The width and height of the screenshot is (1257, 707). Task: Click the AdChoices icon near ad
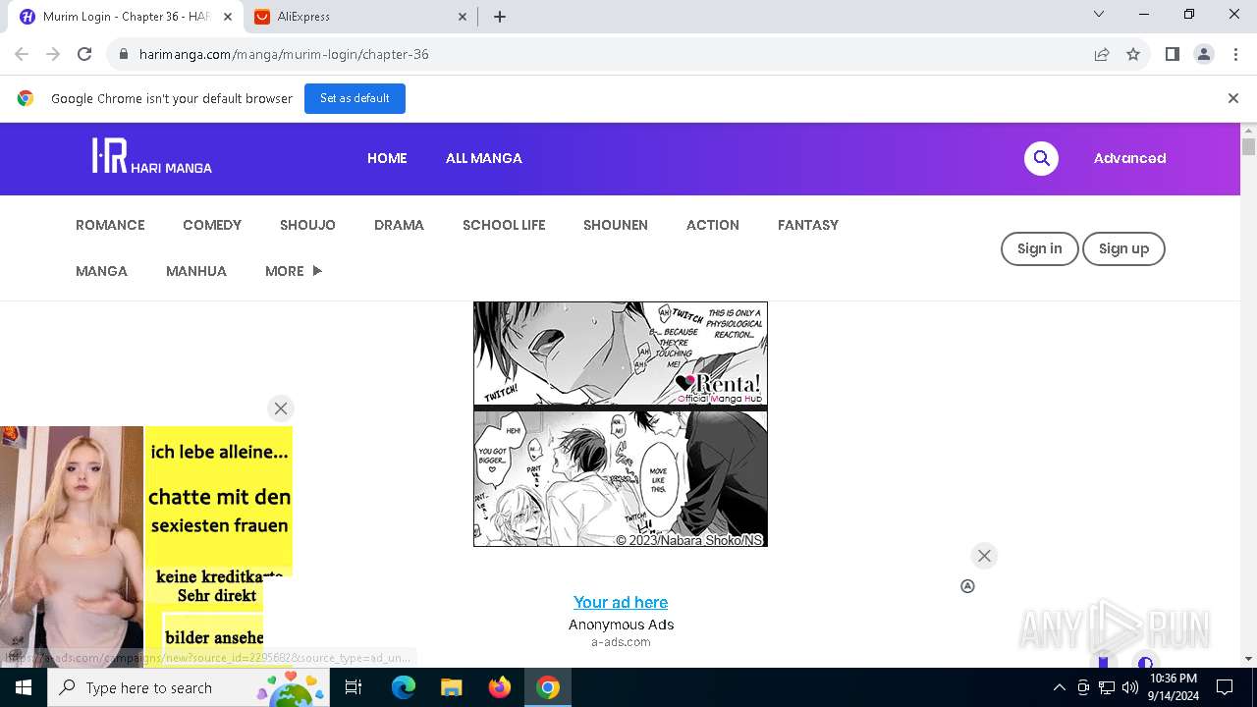tap(967, 586)
